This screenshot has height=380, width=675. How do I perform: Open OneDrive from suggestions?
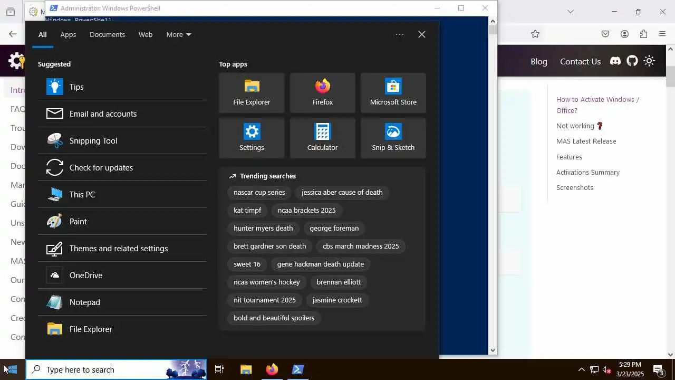(122, 275)
